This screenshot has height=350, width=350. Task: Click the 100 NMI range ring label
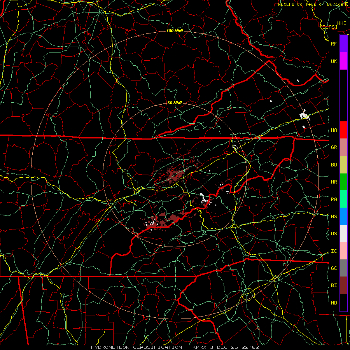(x=175, y=31)
